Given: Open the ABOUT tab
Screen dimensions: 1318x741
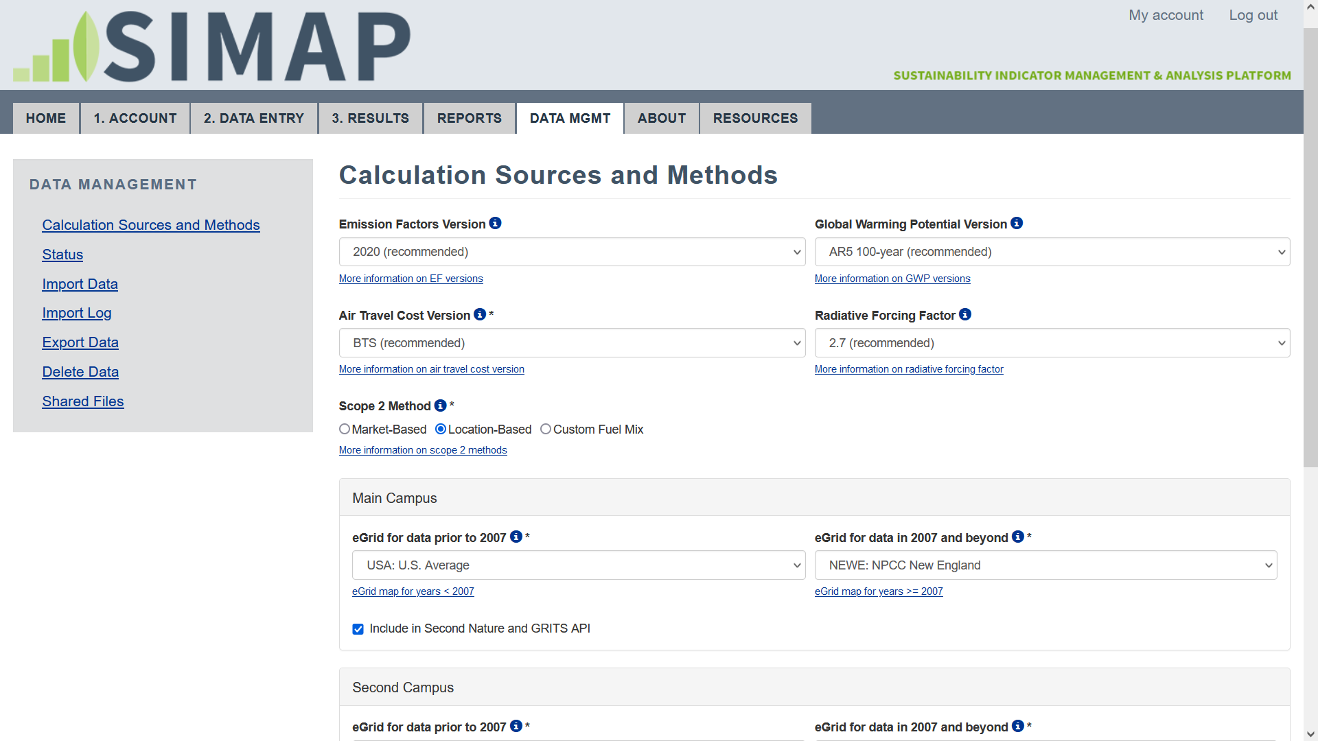Looking at the screenshot, I should pyautogui.click(x=662, y=118).
